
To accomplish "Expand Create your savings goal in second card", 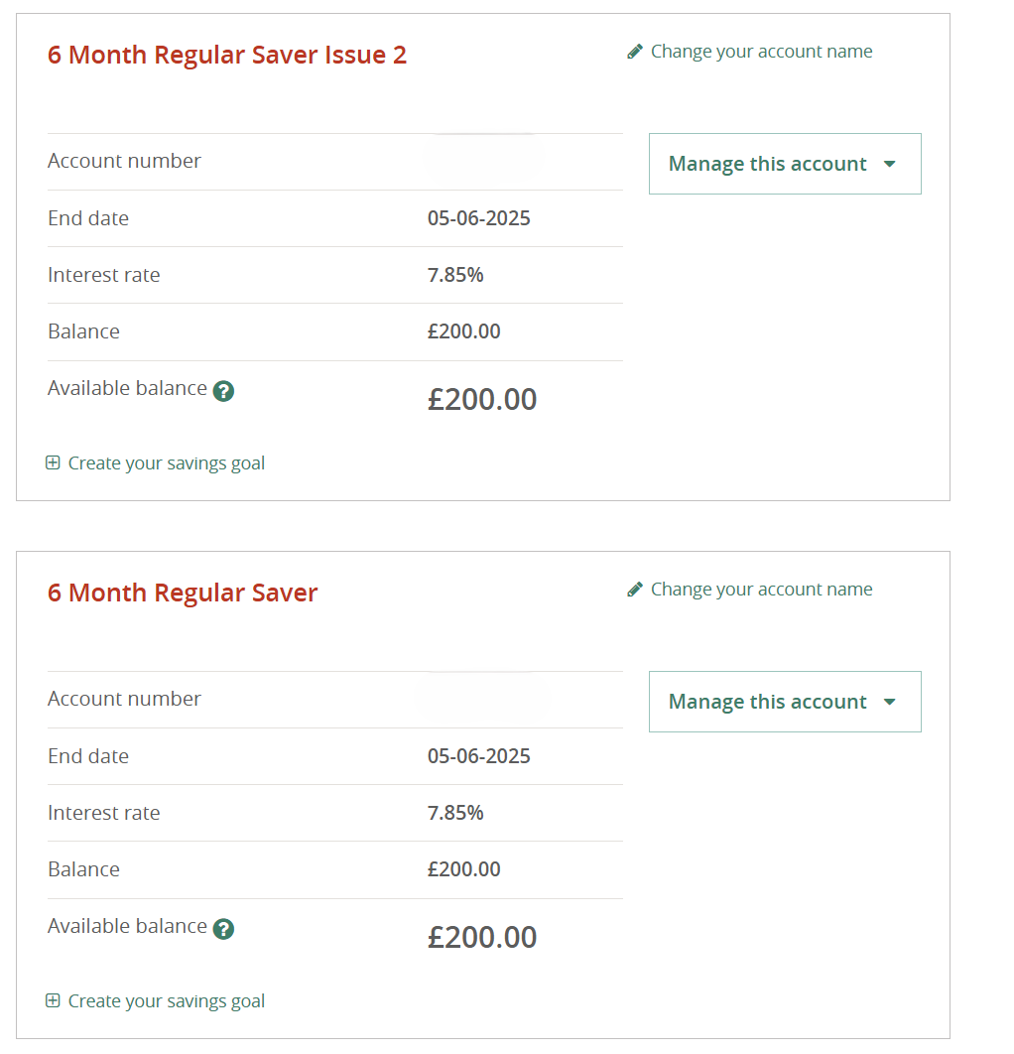I will click(166, 1000).
